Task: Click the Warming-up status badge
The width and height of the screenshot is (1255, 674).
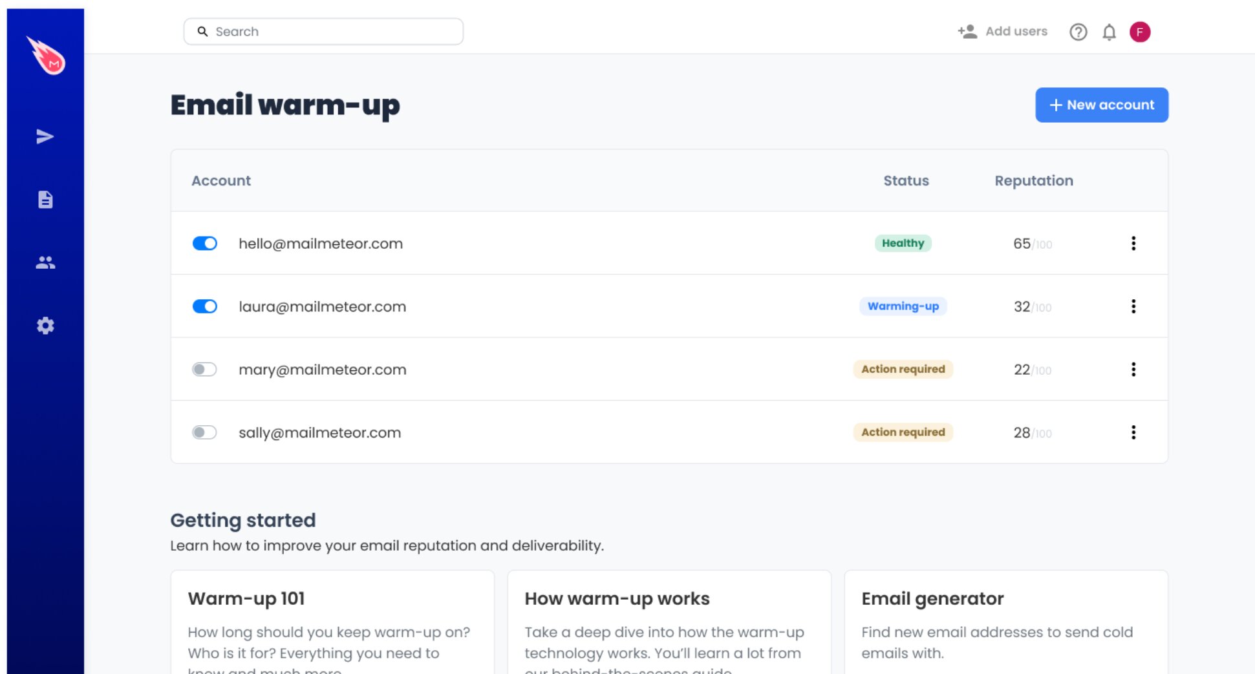Action: pos(903,306)
